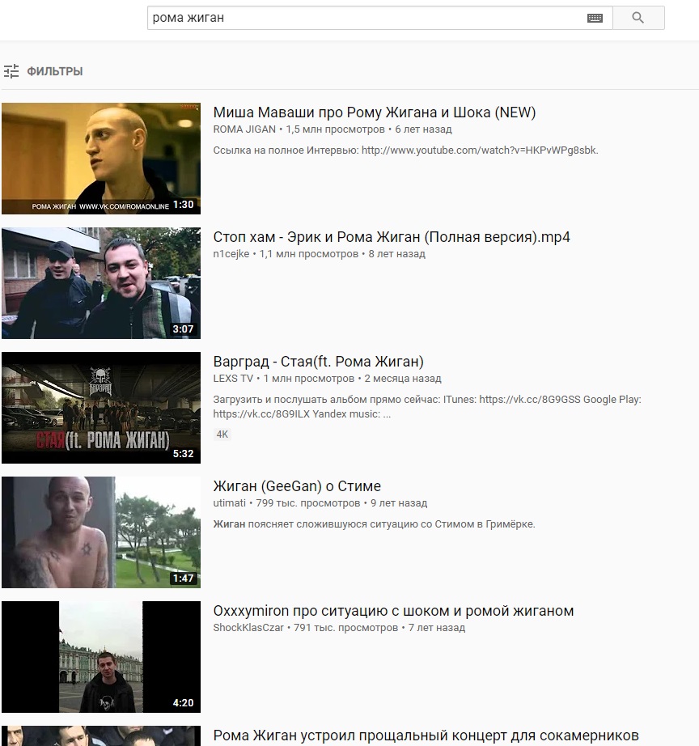Screen dimensions: 699x746
Task: Open title 'Oxxxymiron про ситуацию с шоком'
Action: point(393,611)
